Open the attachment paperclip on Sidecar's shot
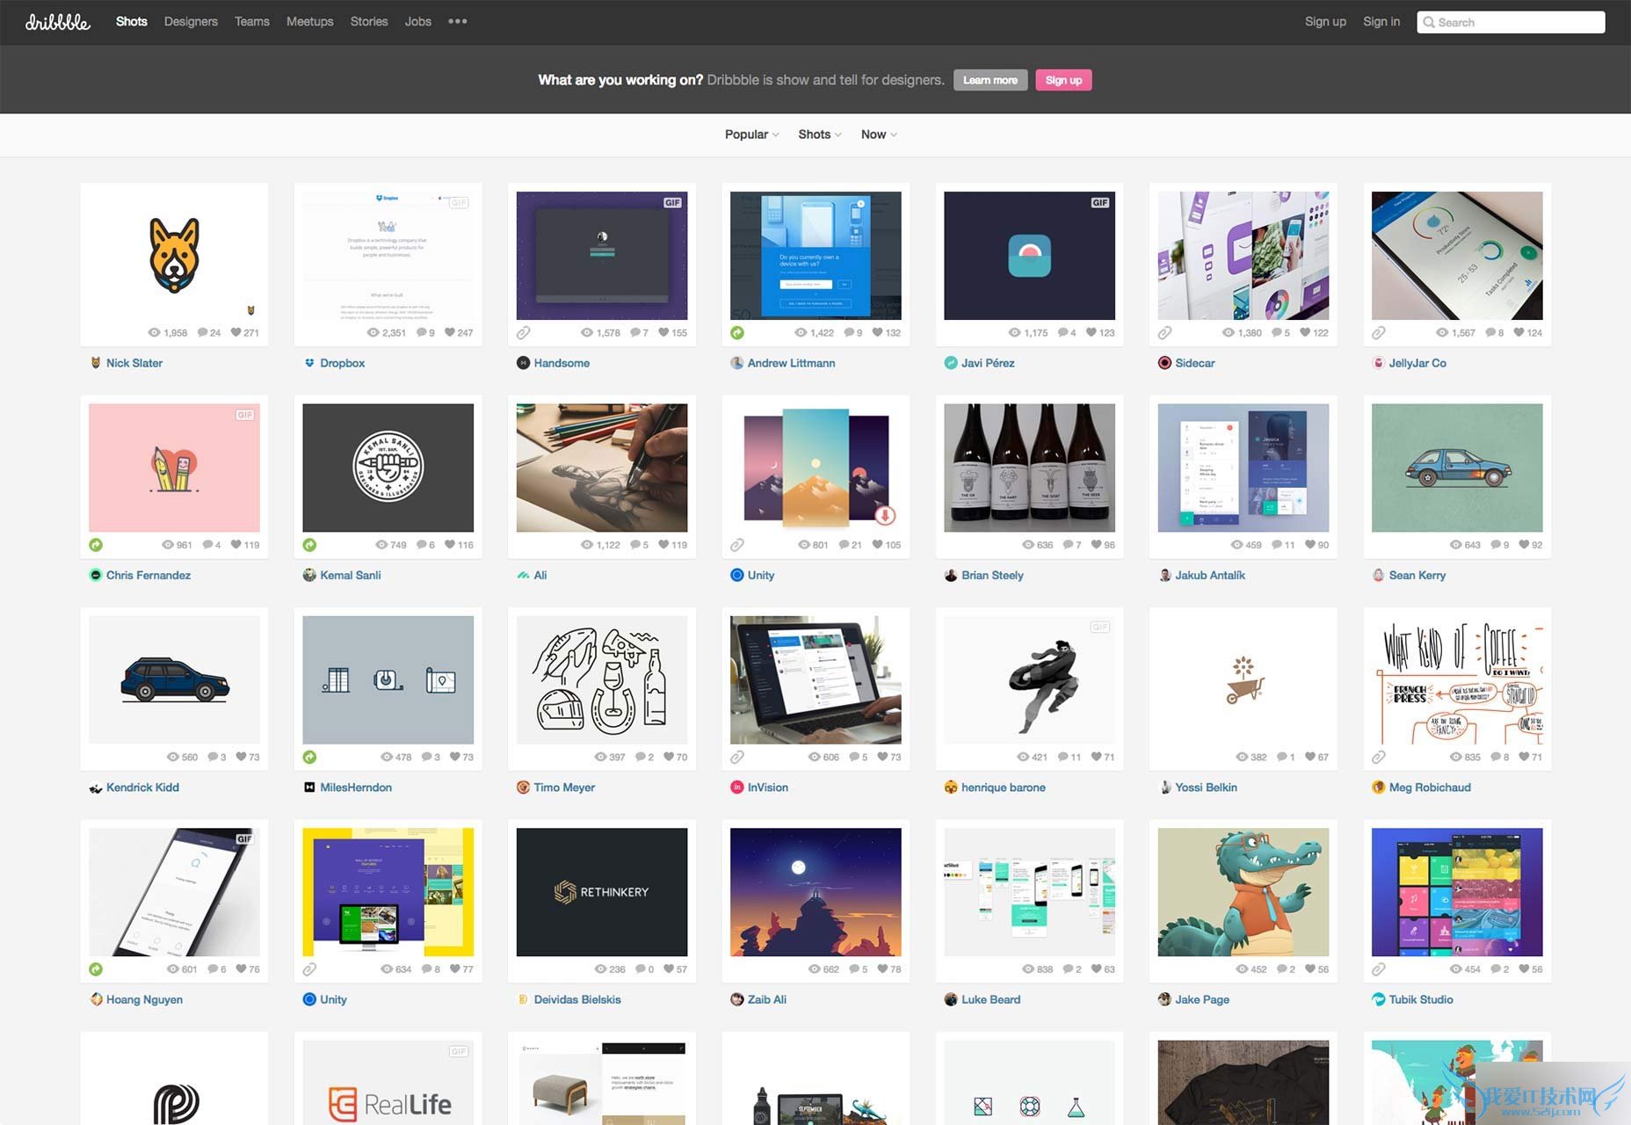Viewport: 1631px width, 1125px height. [x=1164, y=333]
